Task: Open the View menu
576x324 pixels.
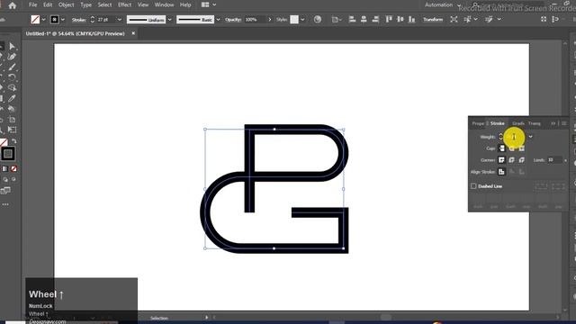Action: (143, 4)
